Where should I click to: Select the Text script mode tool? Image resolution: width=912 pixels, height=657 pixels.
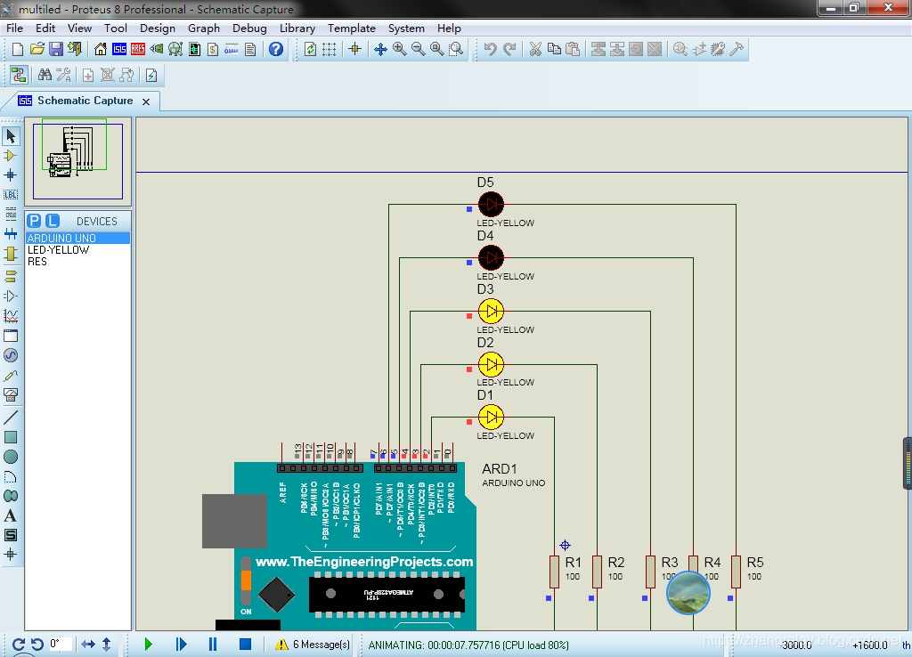pos(11,215)
